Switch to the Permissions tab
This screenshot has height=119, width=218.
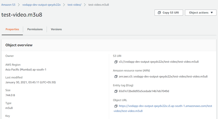tap(35, 29)
